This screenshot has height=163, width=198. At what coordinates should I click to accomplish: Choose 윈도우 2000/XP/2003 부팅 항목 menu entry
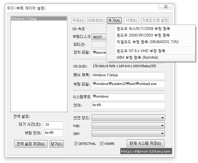(x=151, y=35)
